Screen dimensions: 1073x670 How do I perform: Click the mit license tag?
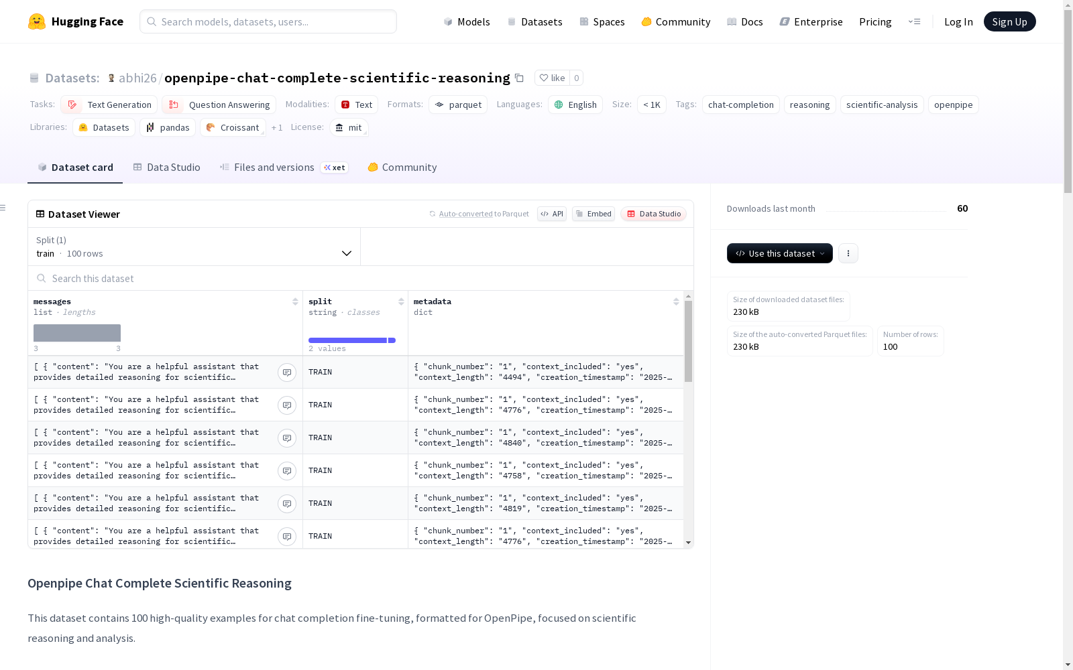(349, 127)
